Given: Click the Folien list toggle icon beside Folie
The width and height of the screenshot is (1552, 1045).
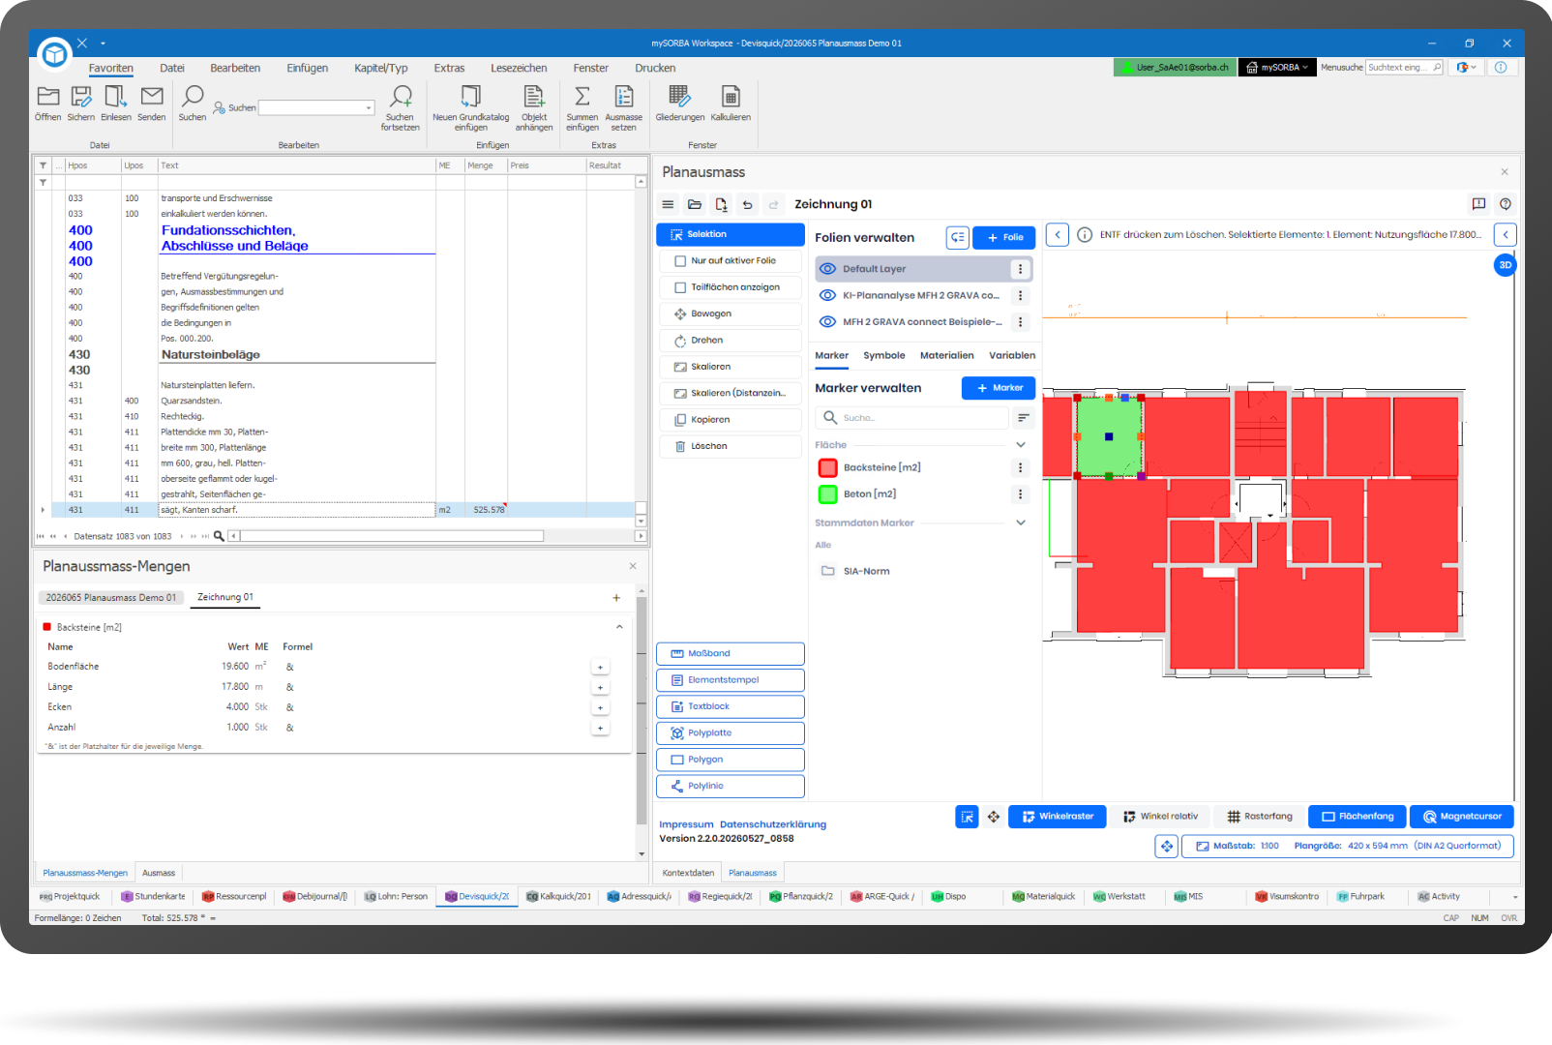Looking at the screenshot, I should point(958,237).
